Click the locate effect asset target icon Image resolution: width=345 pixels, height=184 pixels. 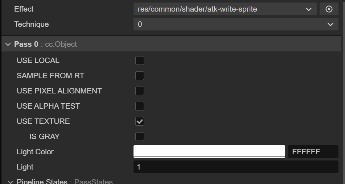click(329, 9)
